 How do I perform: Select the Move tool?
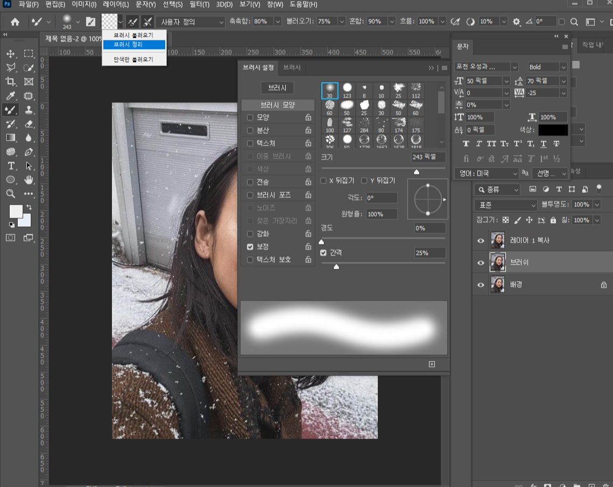click(x=11, y=54)
